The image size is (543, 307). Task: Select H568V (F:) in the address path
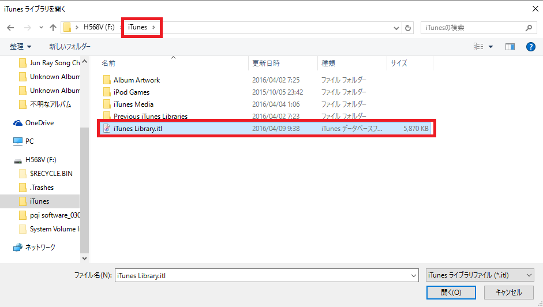coord(99,27)
